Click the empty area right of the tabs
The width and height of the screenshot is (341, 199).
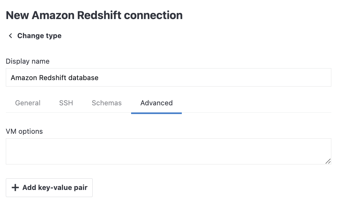[x=252, y=103]
